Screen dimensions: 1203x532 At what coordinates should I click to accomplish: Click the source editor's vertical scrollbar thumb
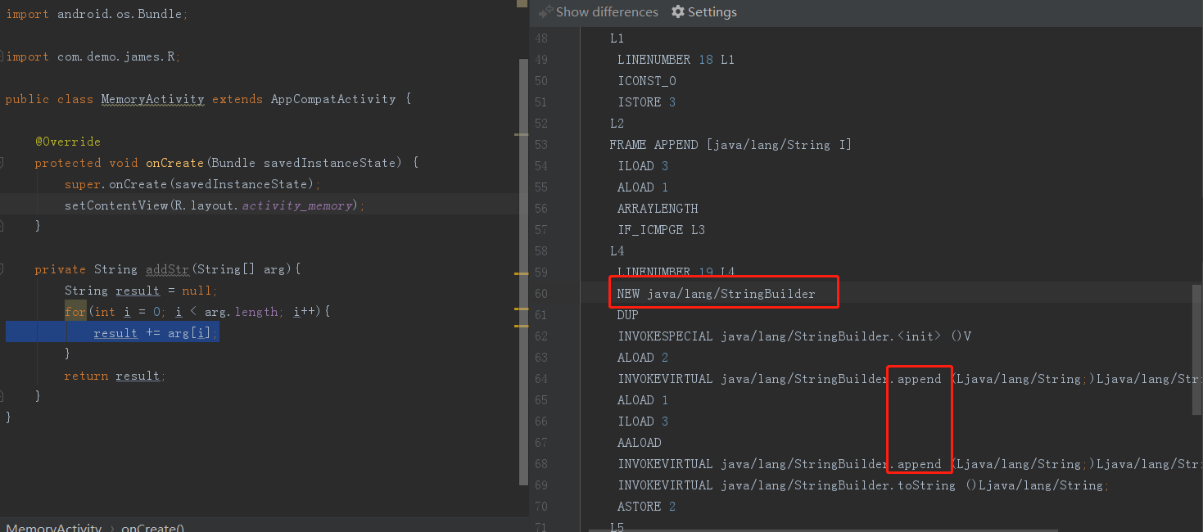[523, 270]
